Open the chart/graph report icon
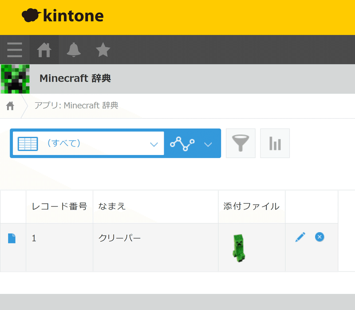The height and width of the screenshot is (310, 355). coord(275,143)
